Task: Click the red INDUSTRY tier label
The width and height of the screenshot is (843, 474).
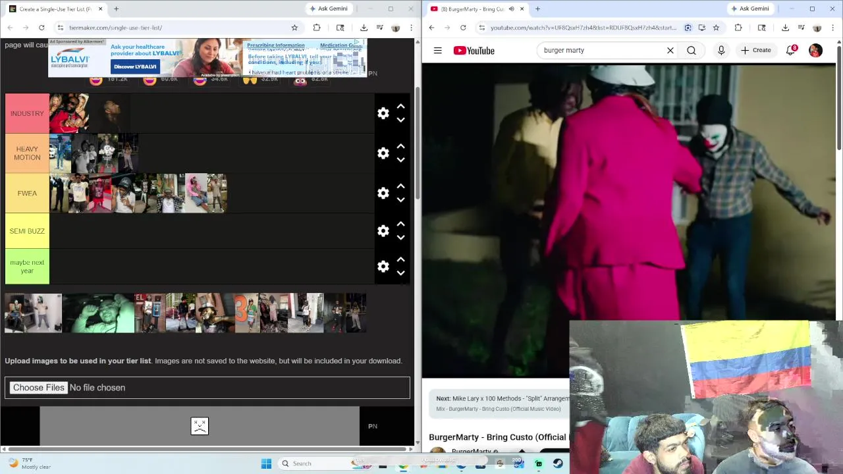Action: click(27, 113)
